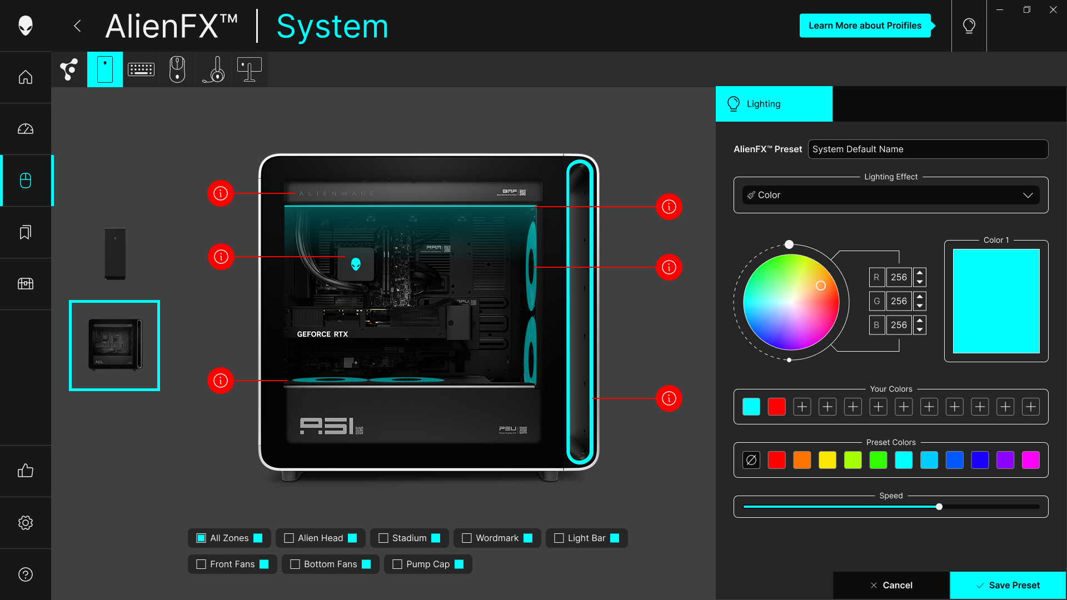Select the keyboard device tab
This screenshot has height=600, width=1067.
[x=141, y=69]
